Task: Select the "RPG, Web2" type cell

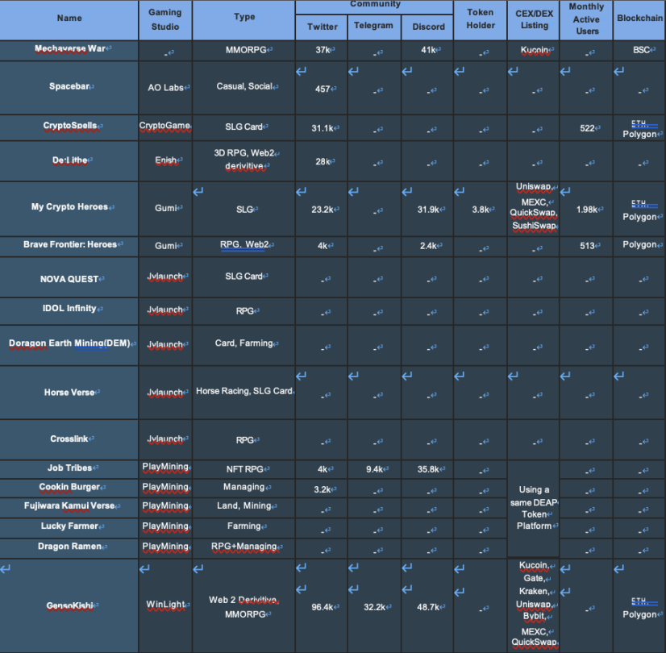Action: click(x=244, y=245)
